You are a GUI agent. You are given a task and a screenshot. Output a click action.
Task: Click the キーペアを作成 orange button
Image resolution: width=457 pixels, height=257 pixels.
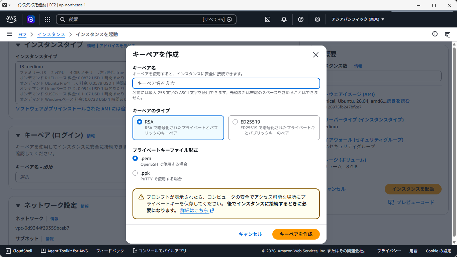click(x=296, y=234)
